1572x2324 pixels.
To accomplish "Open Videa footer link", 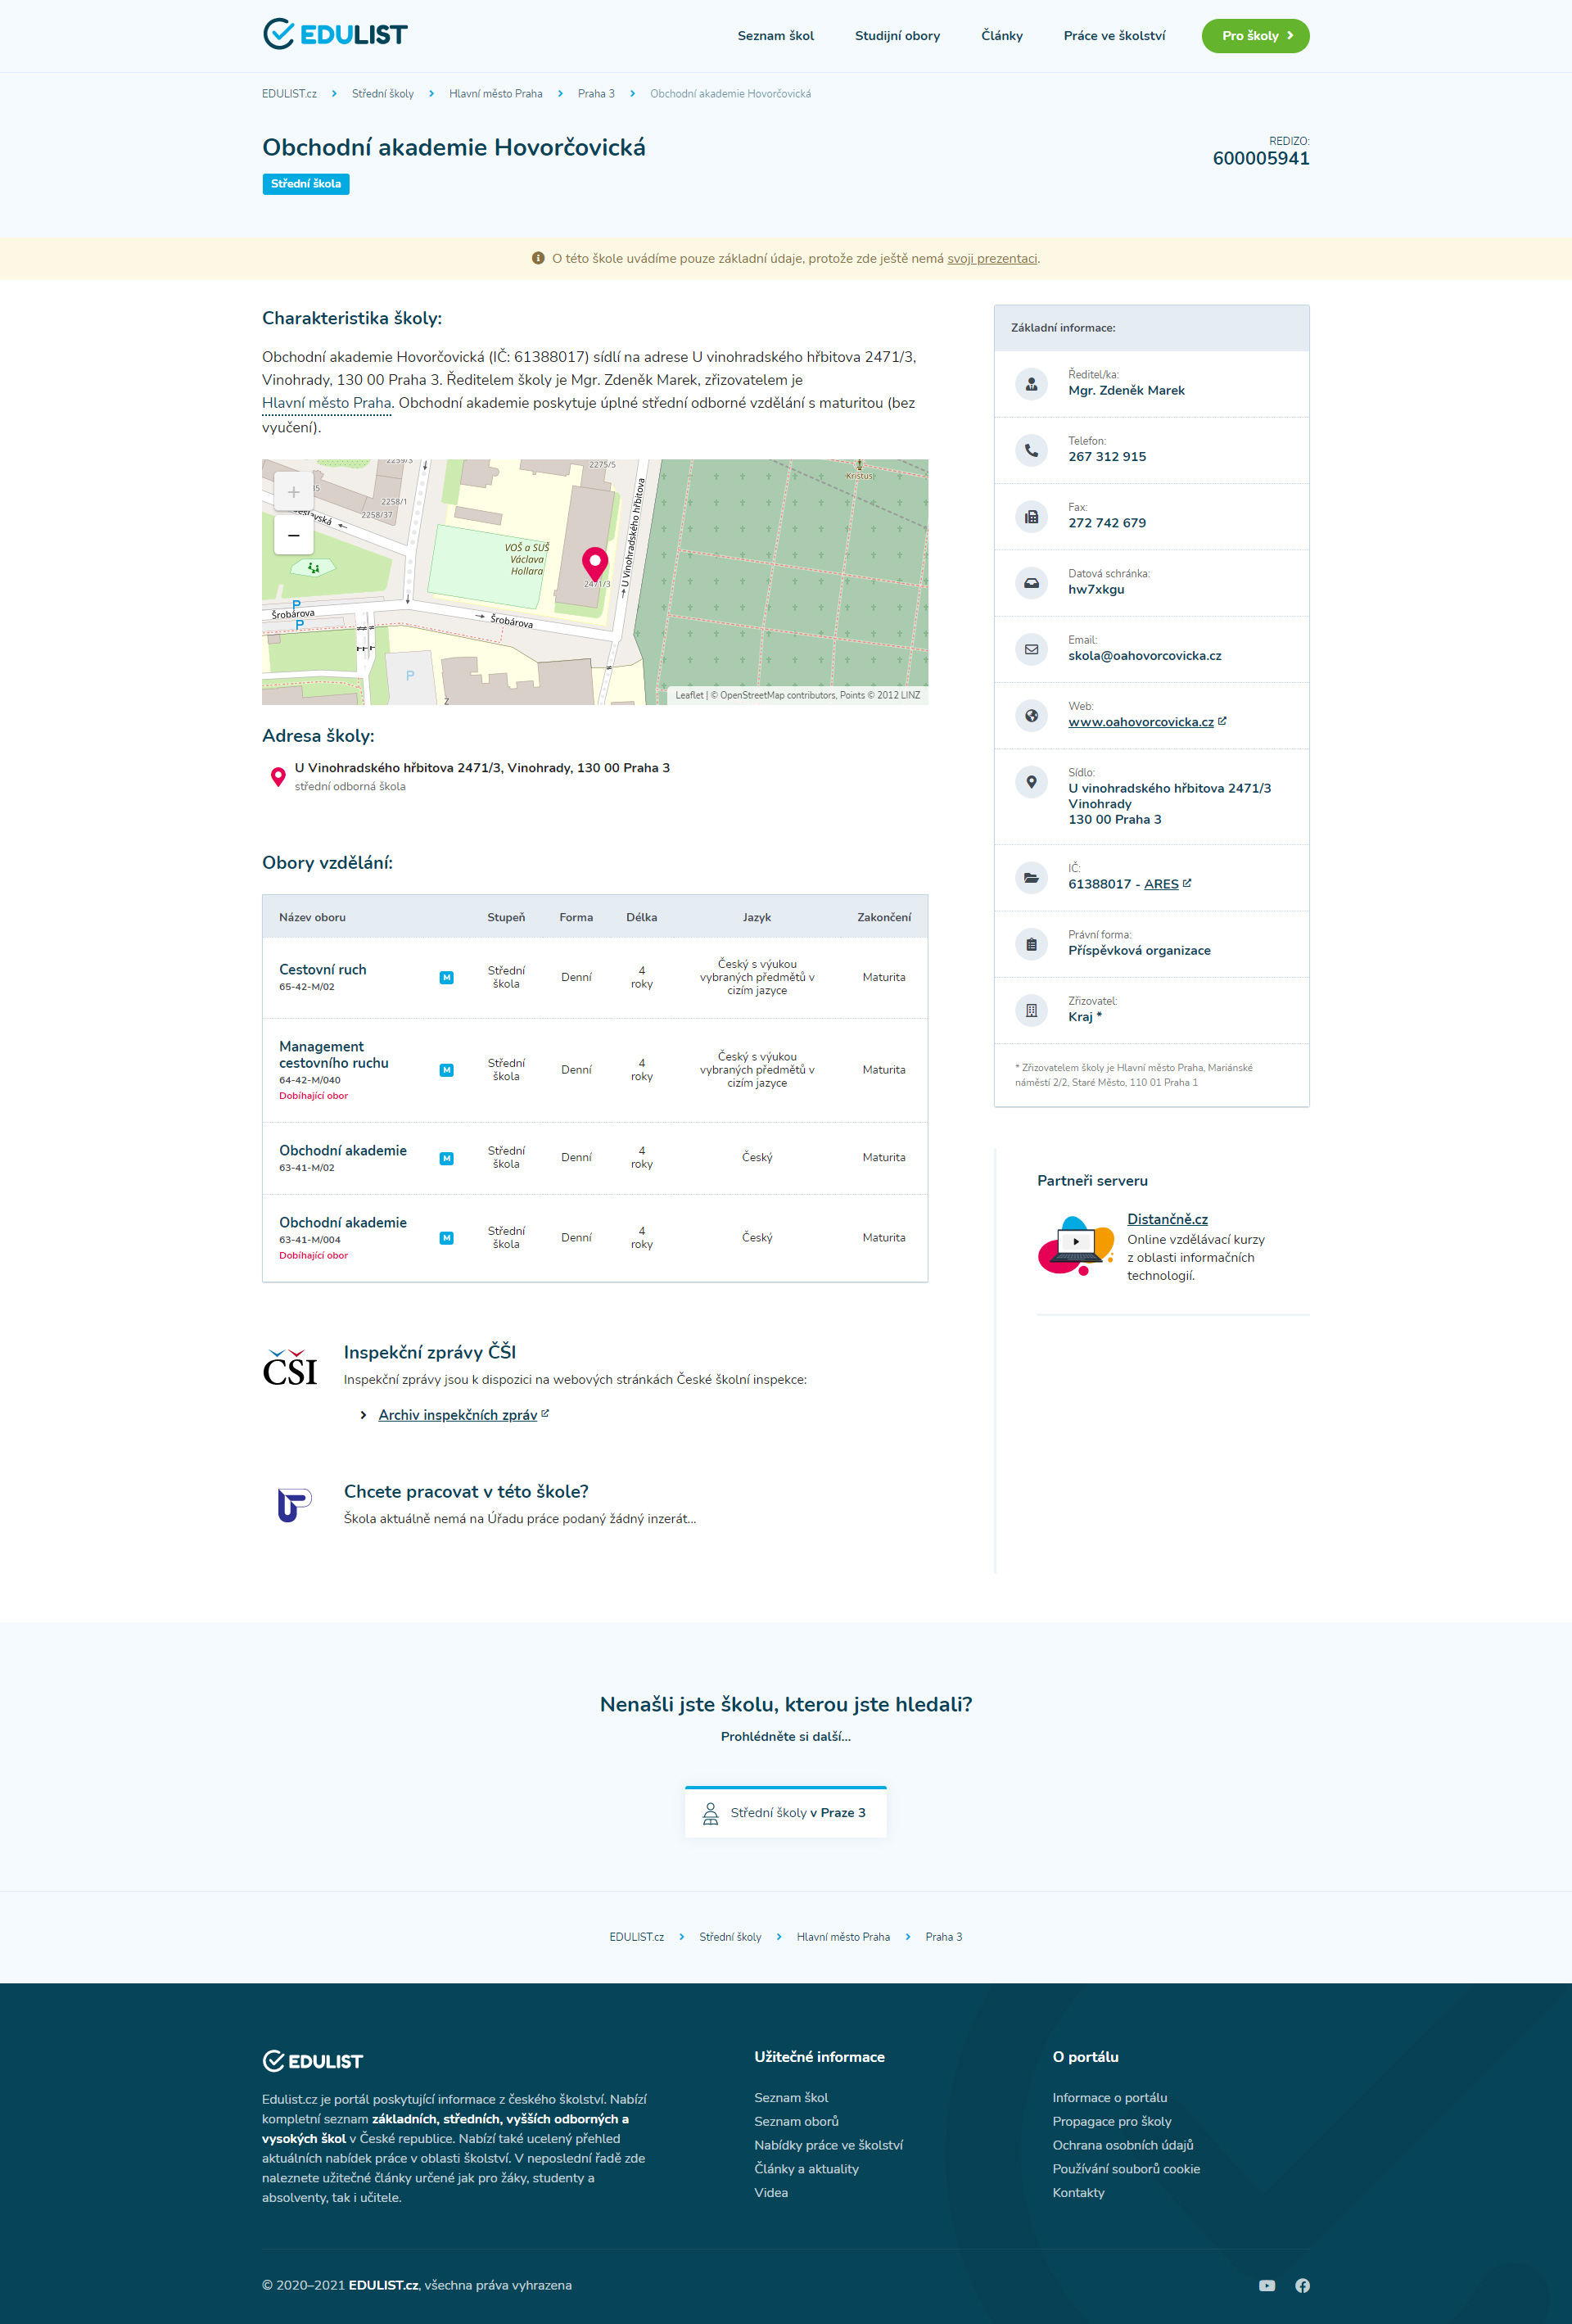I will click(x=771, y=2193).
